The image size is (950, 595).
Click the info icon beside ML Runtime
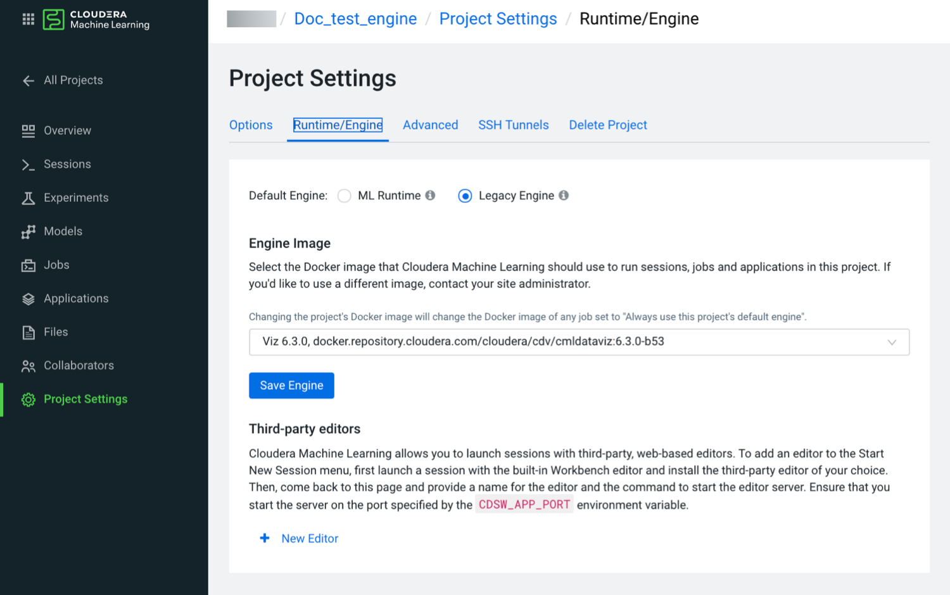[430, 196]
